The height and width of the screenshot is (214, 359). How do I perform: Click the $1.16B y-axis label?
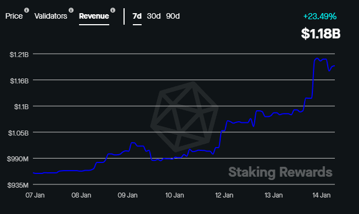tap(19, 81)
